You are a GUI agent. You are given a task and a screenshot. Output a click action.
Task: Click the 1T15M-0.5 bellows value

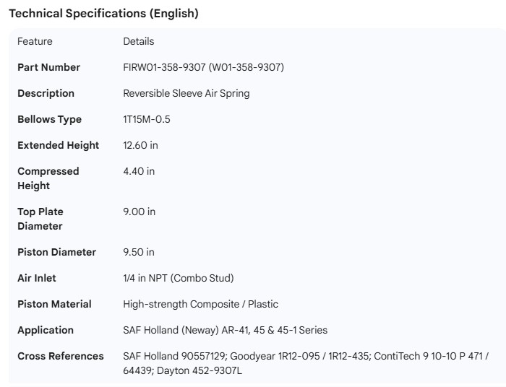tap(147, 119)
